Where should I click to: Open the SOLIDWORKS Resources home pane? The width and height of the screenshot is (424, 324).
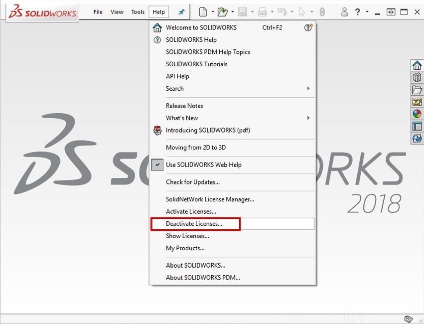417,65
